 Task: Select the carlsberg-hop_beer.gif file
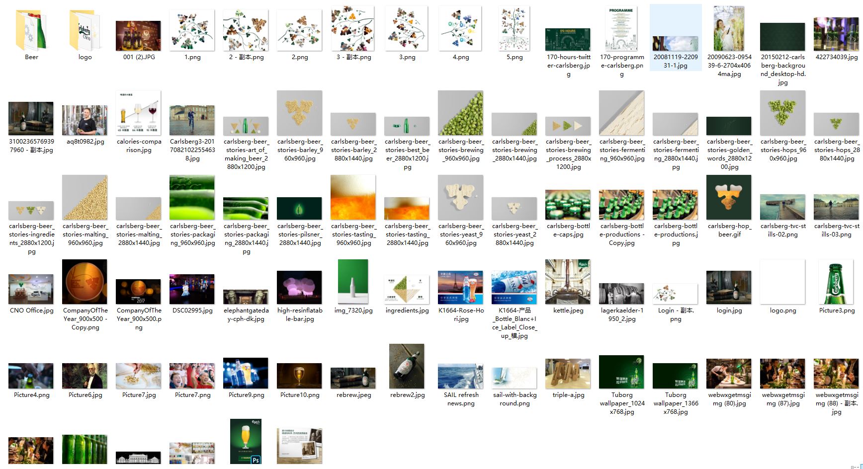coord(729,197)
